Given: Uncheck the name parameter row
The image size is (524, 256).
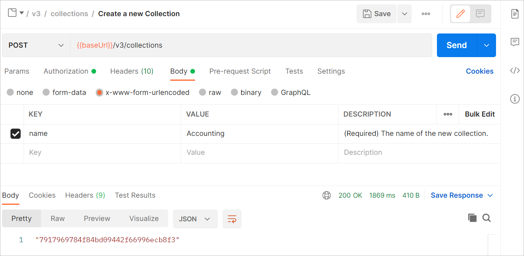Looking at the screenshot, I should pos(15,134).
